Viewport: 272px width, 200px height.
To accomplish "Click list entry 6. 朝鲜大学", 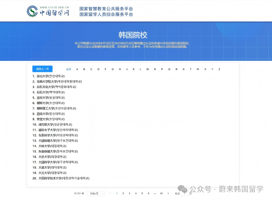I will click(x=49, y=103).
